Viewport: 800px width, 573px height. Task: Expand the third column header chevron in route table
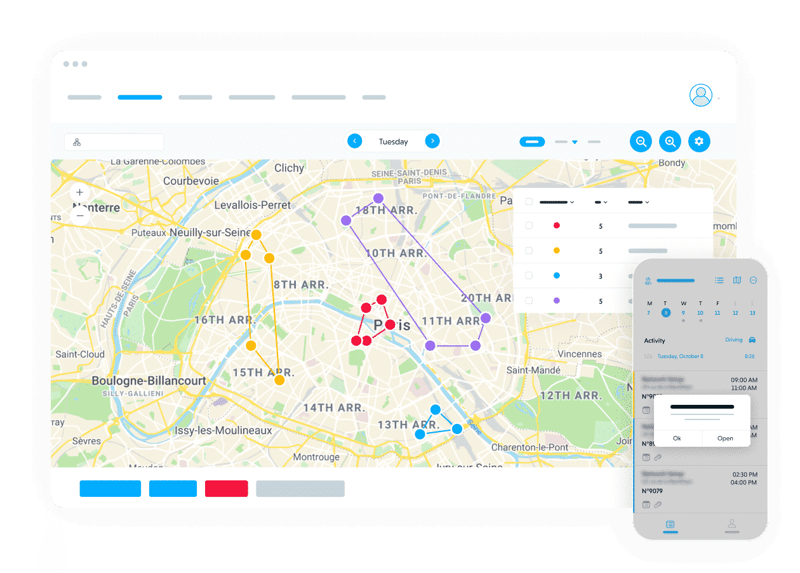pos(647,202)
